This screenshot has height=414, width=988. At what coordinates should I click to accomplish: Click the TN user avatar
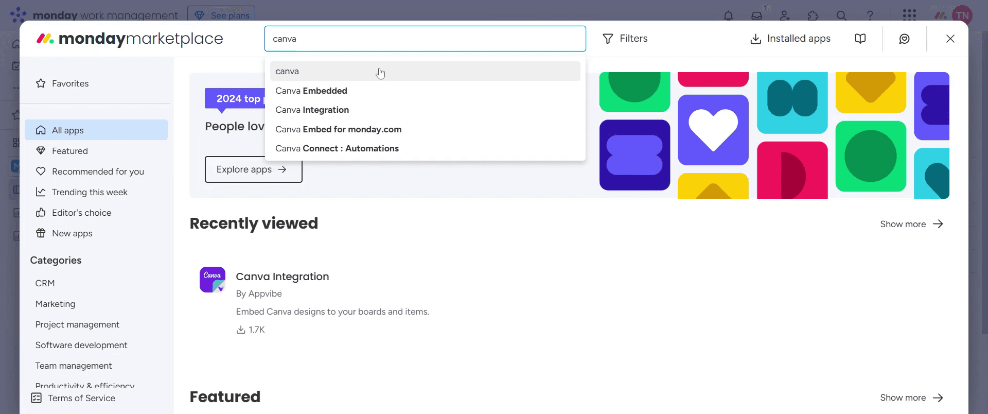pos(962,15)
